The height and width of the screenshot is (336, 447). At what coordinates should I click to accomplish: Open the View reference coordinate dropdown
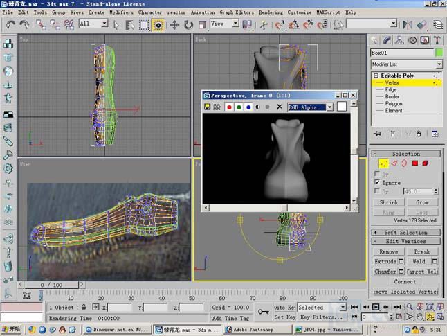235,23
